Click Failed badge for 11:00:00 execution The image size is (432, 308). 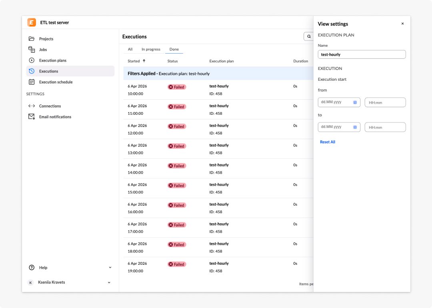point(177,107)
